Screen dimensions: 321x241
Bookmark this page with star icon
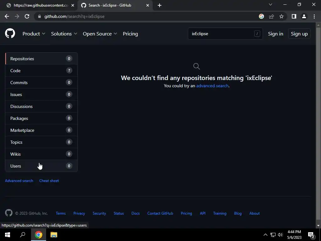282,16
